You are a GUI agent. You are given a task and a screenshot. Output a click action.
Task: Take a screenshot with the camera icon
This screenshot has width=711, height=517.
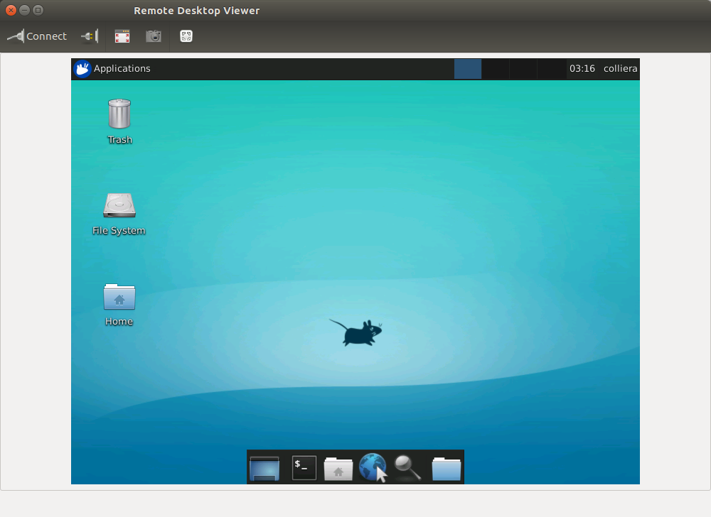154,36
